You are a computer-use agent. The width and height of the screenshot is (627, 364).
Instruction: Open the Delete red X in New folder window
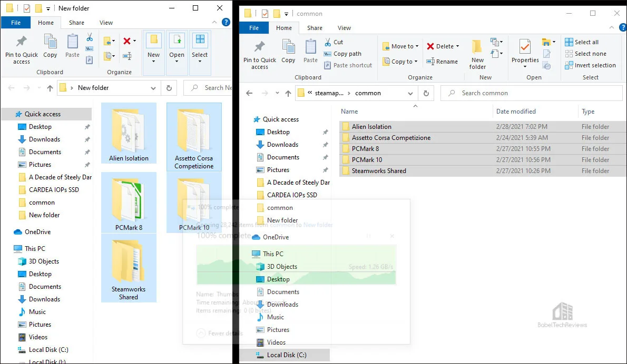128,41
